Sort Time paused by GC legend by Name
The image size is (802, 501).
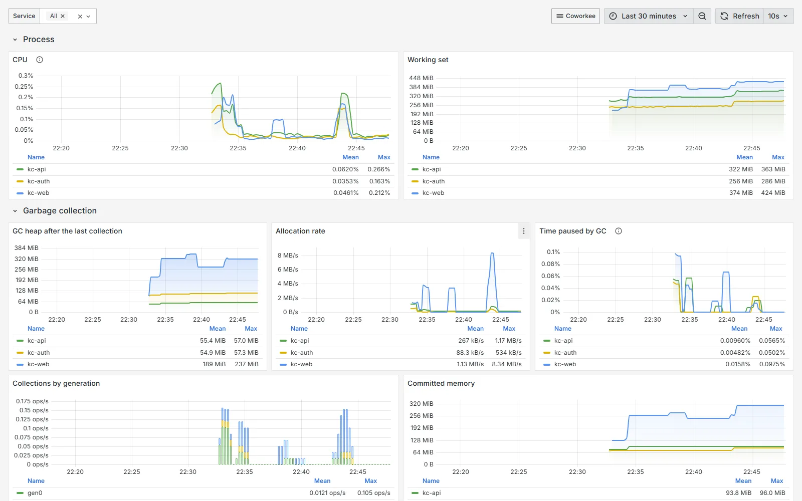[x=563, y=329]
